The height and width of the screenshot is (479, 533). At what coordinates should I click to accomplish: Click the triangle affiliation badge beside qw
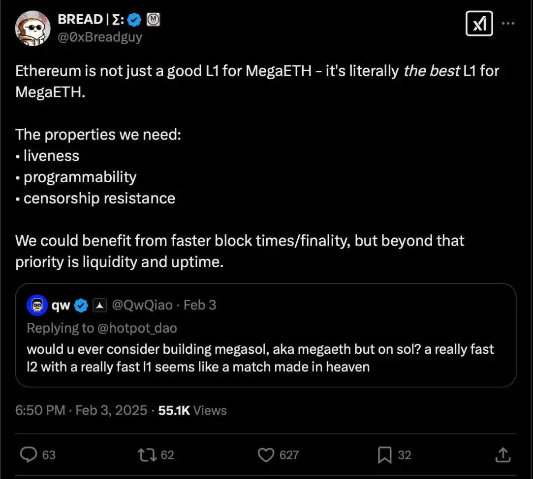99,306
